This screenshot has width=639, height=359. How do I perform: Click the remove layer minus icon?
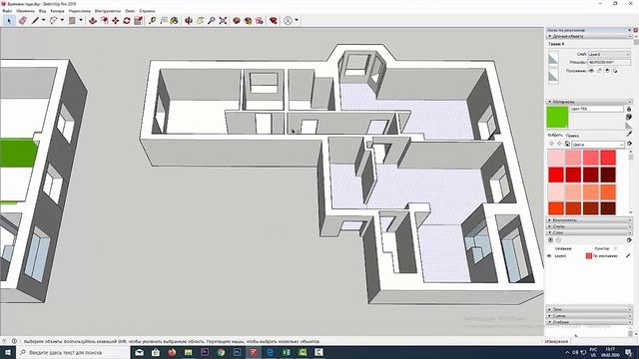click(558, 240)
